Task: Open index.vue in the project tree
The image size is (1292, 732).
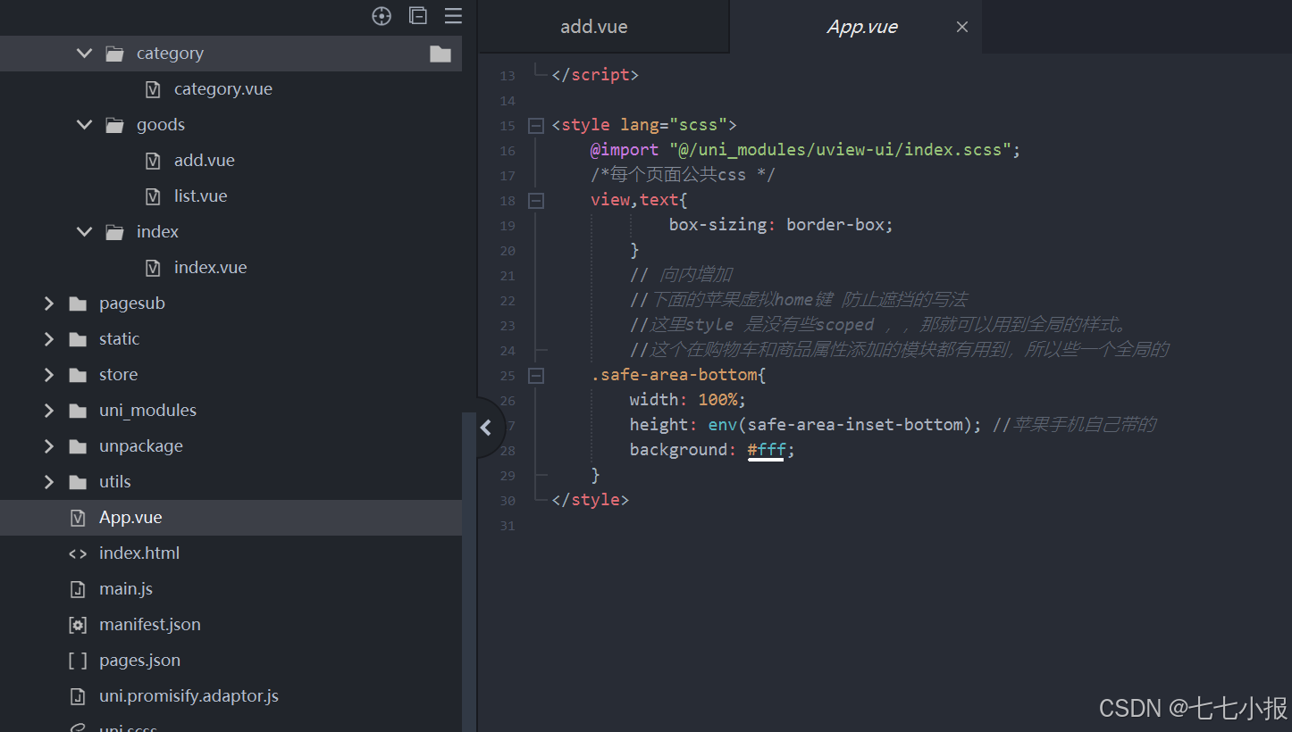Action: pos(211,268)
